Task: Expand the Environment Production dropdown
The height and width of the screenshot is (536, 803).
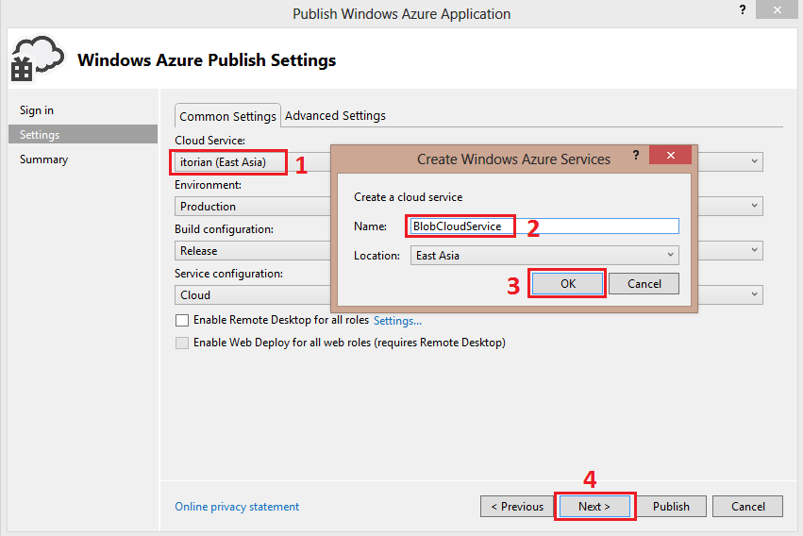Action: pos(755,206)
